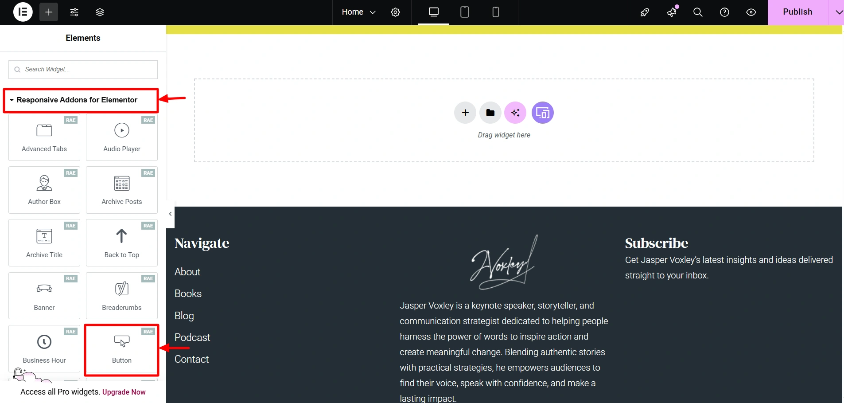This screenshot has height=403, width=844.
Task: Open the structure layers icon
Action: click(100, 12)
